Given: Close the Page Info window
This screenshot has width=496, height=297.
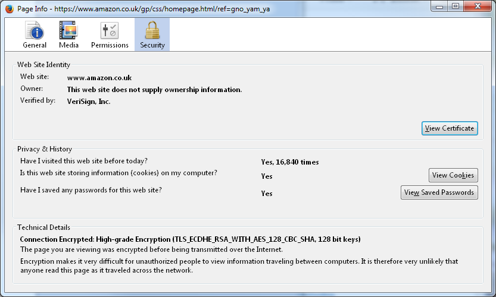Looking at the screenshot, I should tap(478, 7).
